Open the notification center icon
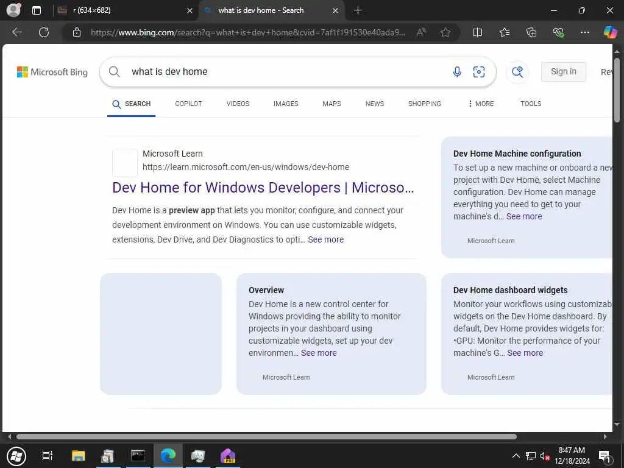 pos(604,456)
